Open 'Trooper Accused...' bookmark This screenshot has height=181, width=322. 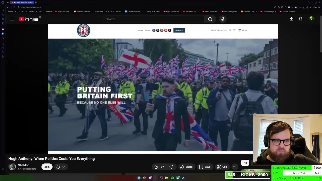click(x=288, y=11)
